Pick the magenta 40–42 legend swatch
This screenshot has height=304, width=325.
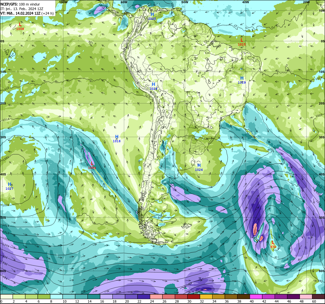click(x=256, y=297)
